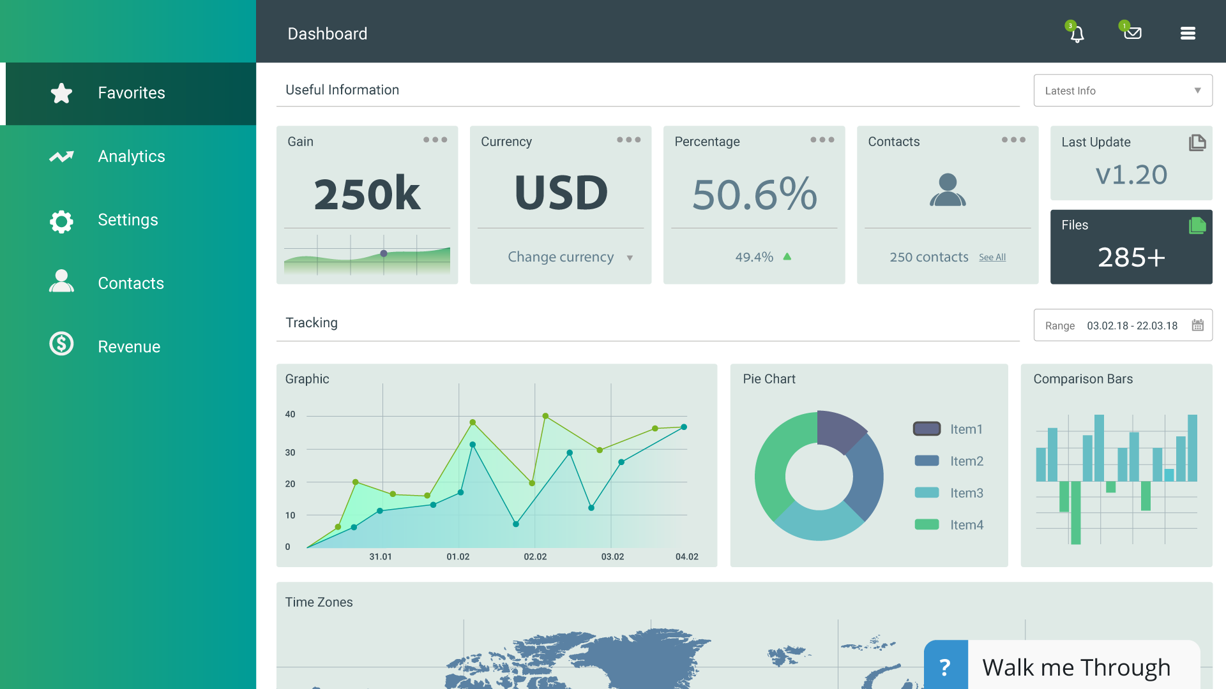Click the Item4 legend color swatch

[x=927, y=524]
